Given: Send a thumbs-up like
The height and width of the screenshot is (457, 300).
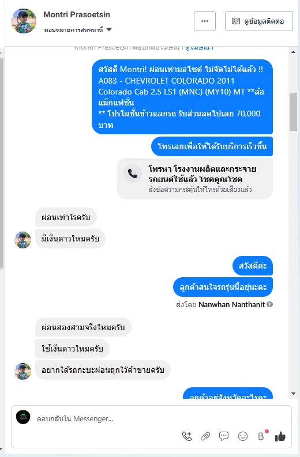Looking at the screenshot, I should pyautogui.click(x=280, y=436).
